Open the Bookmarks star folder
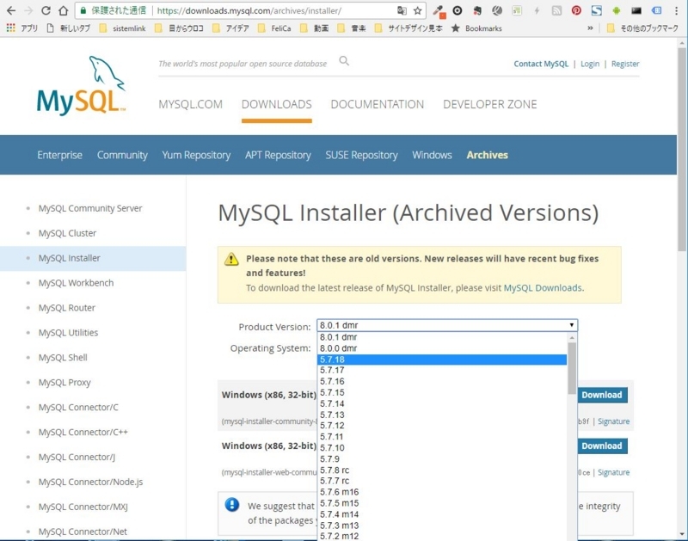This screenshot has height=541, width=688. 476,28
